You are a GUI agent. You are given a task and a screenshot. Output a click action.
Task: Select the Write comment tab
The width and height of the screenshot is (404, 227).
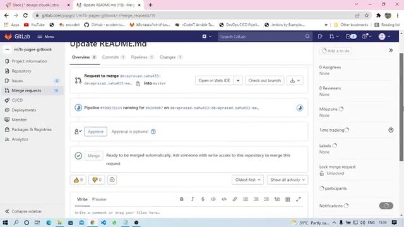tap(82, 199)
